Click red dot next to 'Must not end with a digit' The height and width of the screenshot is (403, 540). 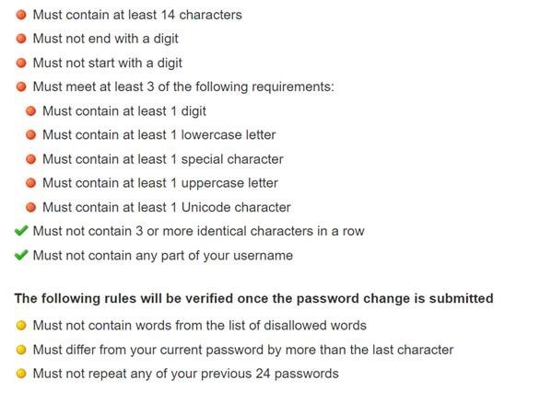point(21,39)
